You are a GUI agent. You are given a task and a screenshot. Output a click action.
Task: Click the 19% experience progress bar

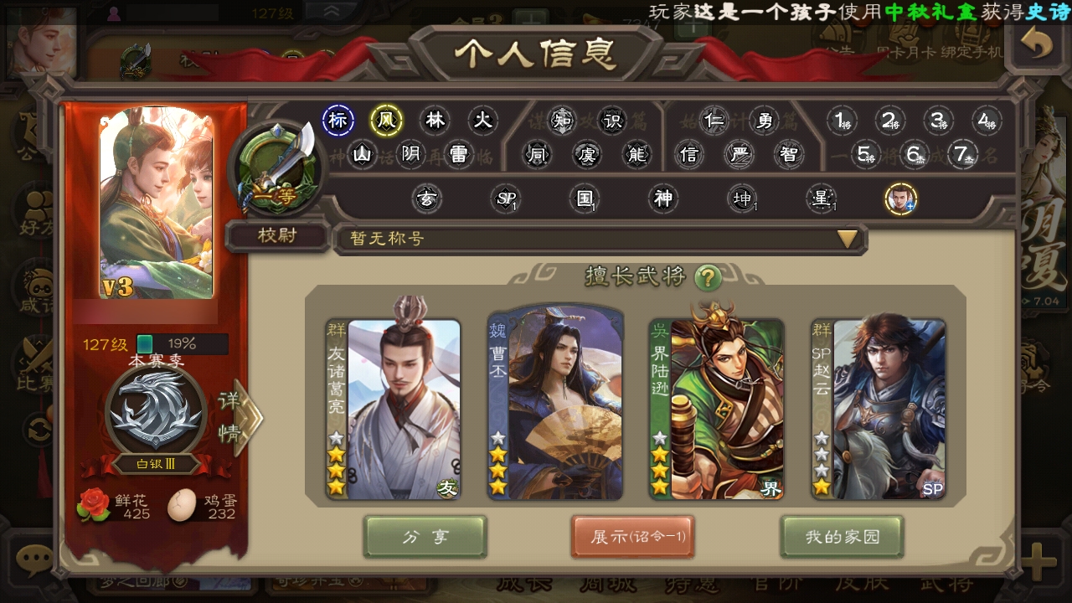(182, 343)
